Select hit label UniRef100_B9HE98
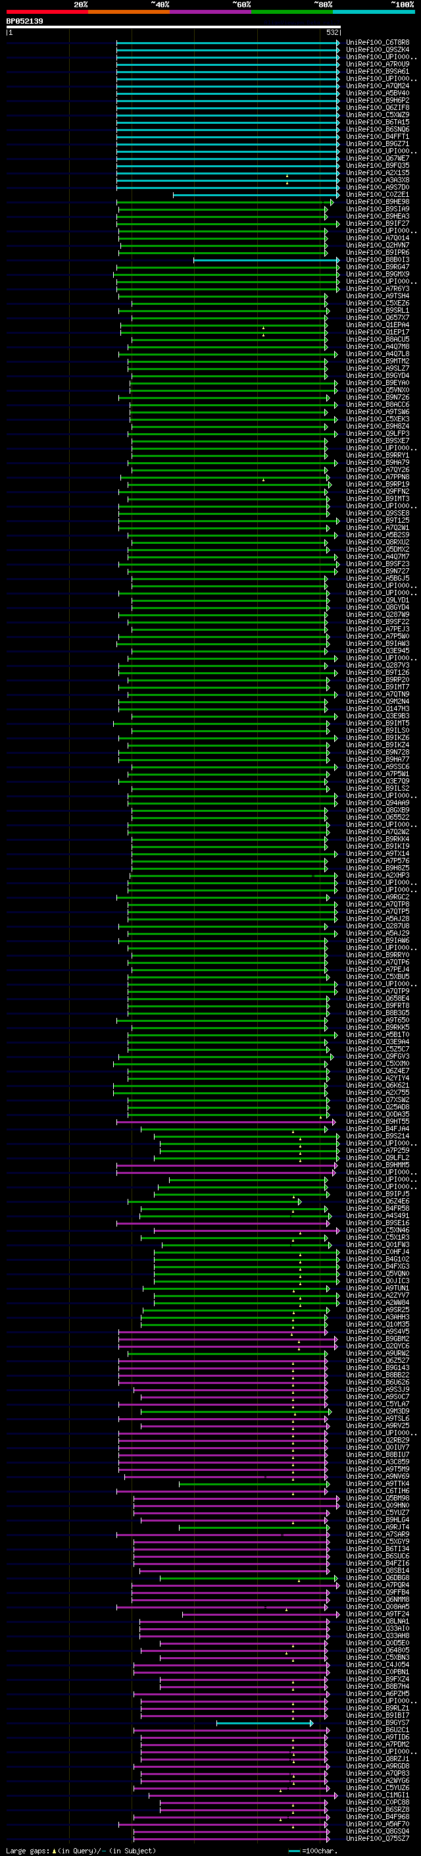421x1856 pixels. point(378,201)
